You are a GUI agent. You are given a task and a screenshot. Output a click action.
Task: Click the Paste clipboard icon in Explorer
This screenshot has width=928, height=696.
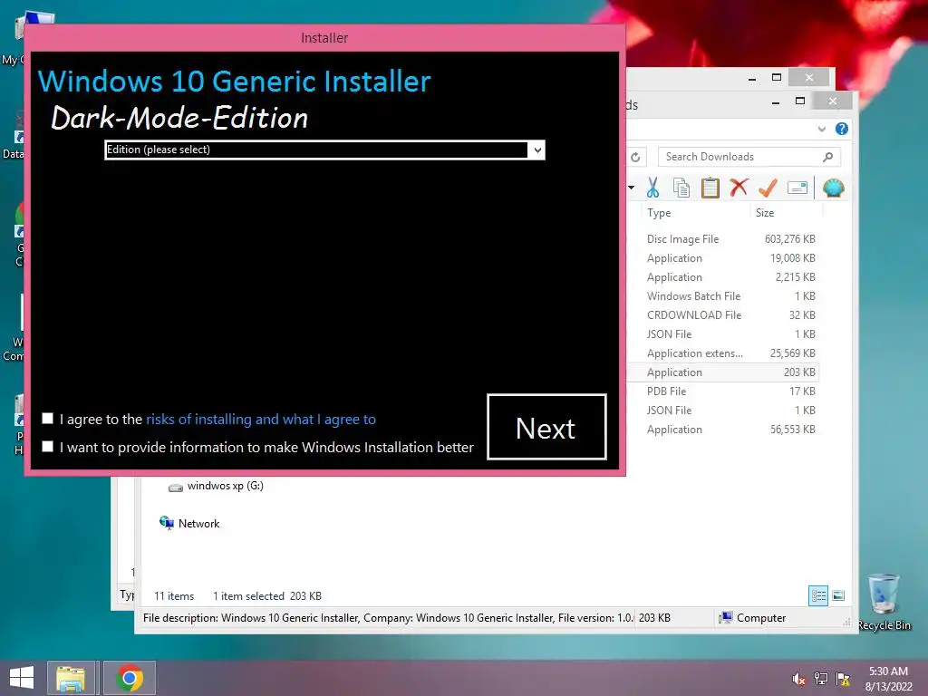click(710, 188)
